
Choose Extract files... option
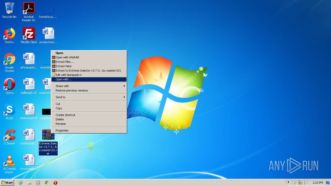(x=89, y=62)
